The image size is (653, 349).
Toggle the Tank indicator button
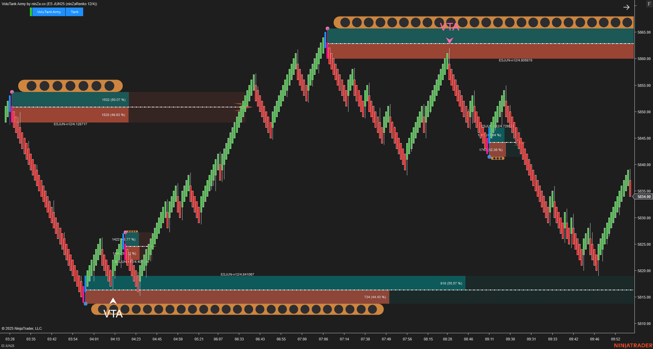click(74, 12)
